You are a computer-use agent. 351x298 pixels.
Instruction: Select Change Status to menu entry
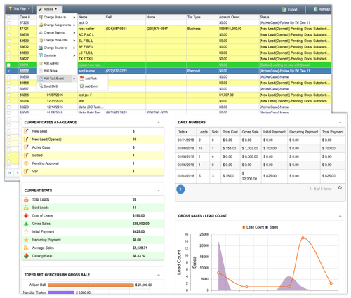57,17
